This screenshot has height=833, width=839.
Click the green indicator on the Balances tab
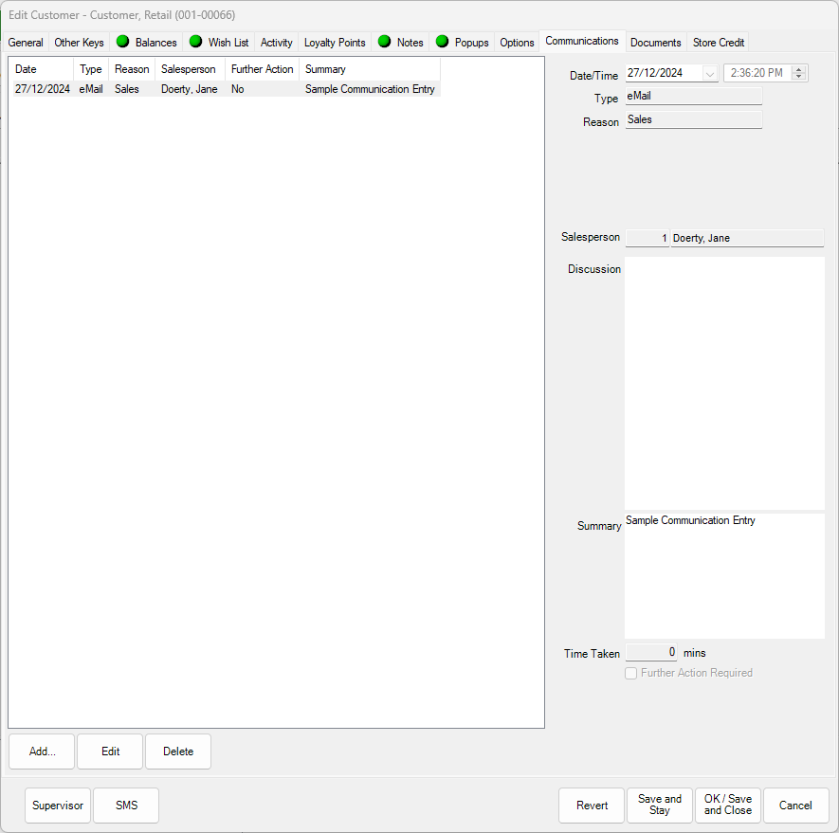[122, 42]
